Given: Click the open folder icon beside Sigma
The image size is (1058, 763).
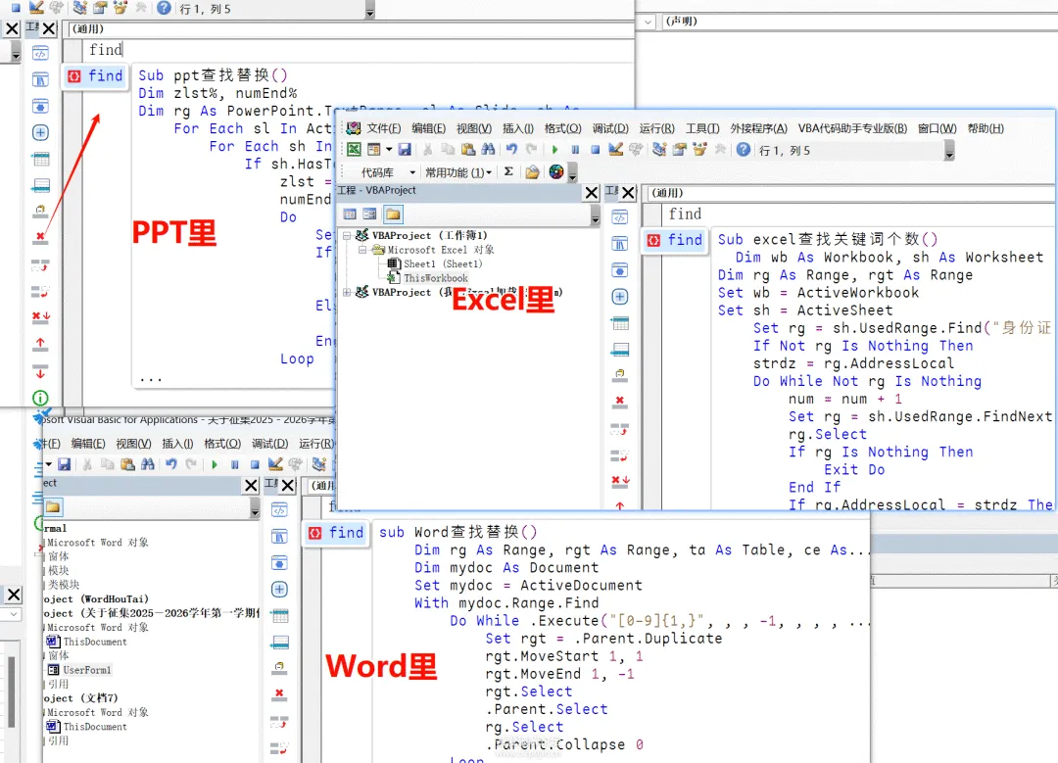Looking at the screenshot, I should (532, 172).
